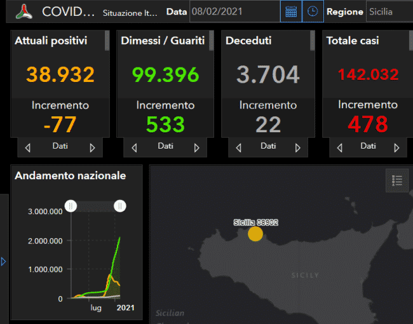Go to next page of Totale casi
This screenshot has height=324, width=413.
tap(396, 148)
